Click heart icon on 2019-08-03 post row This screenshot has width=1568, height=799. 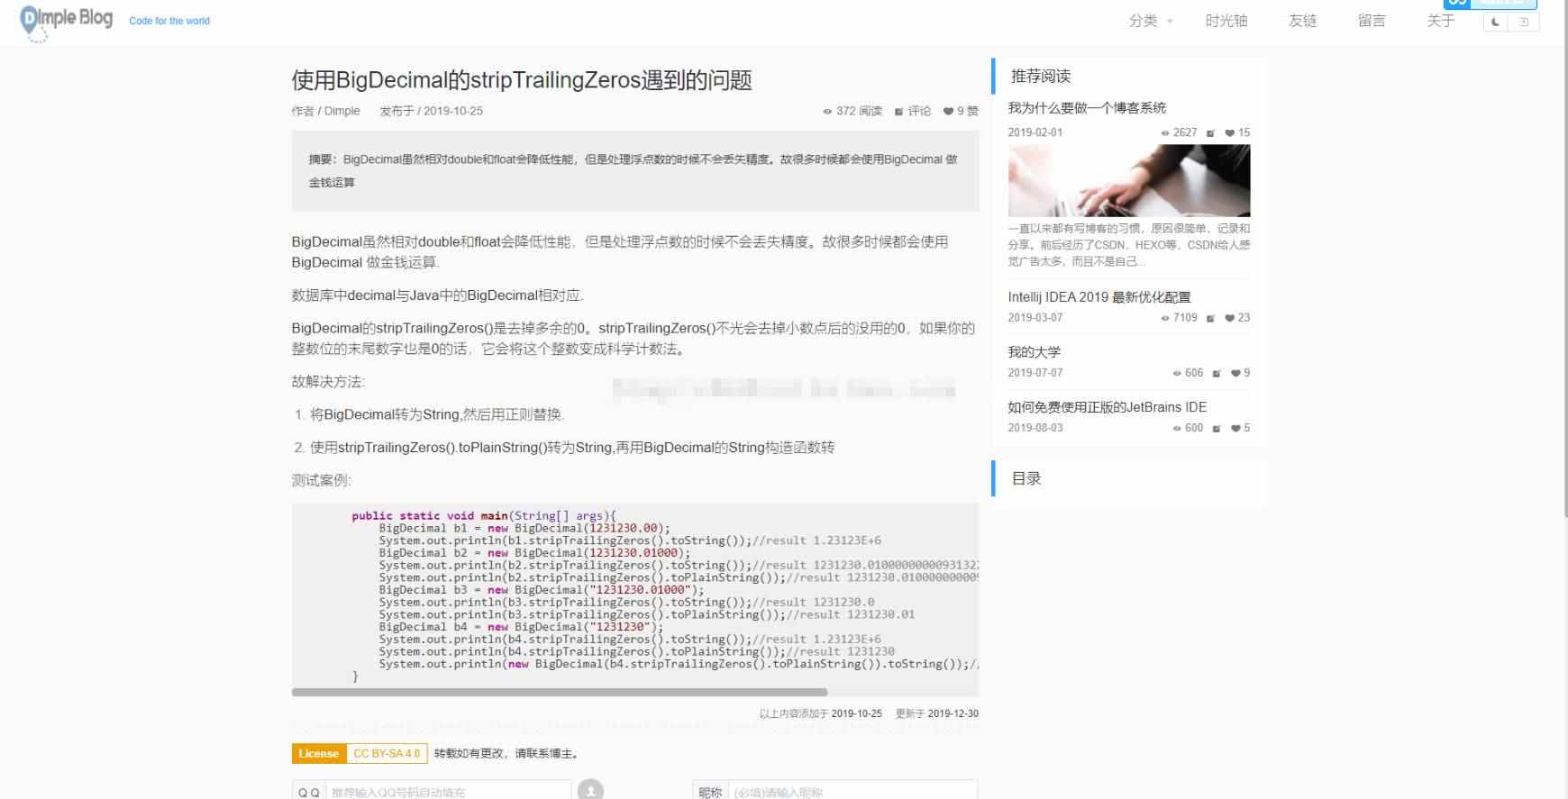pyautogui.click(x=1235, y=429)
